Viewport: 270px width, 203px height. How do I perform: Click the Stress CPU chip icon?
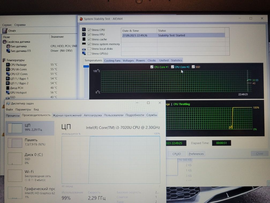pos(84,30)
